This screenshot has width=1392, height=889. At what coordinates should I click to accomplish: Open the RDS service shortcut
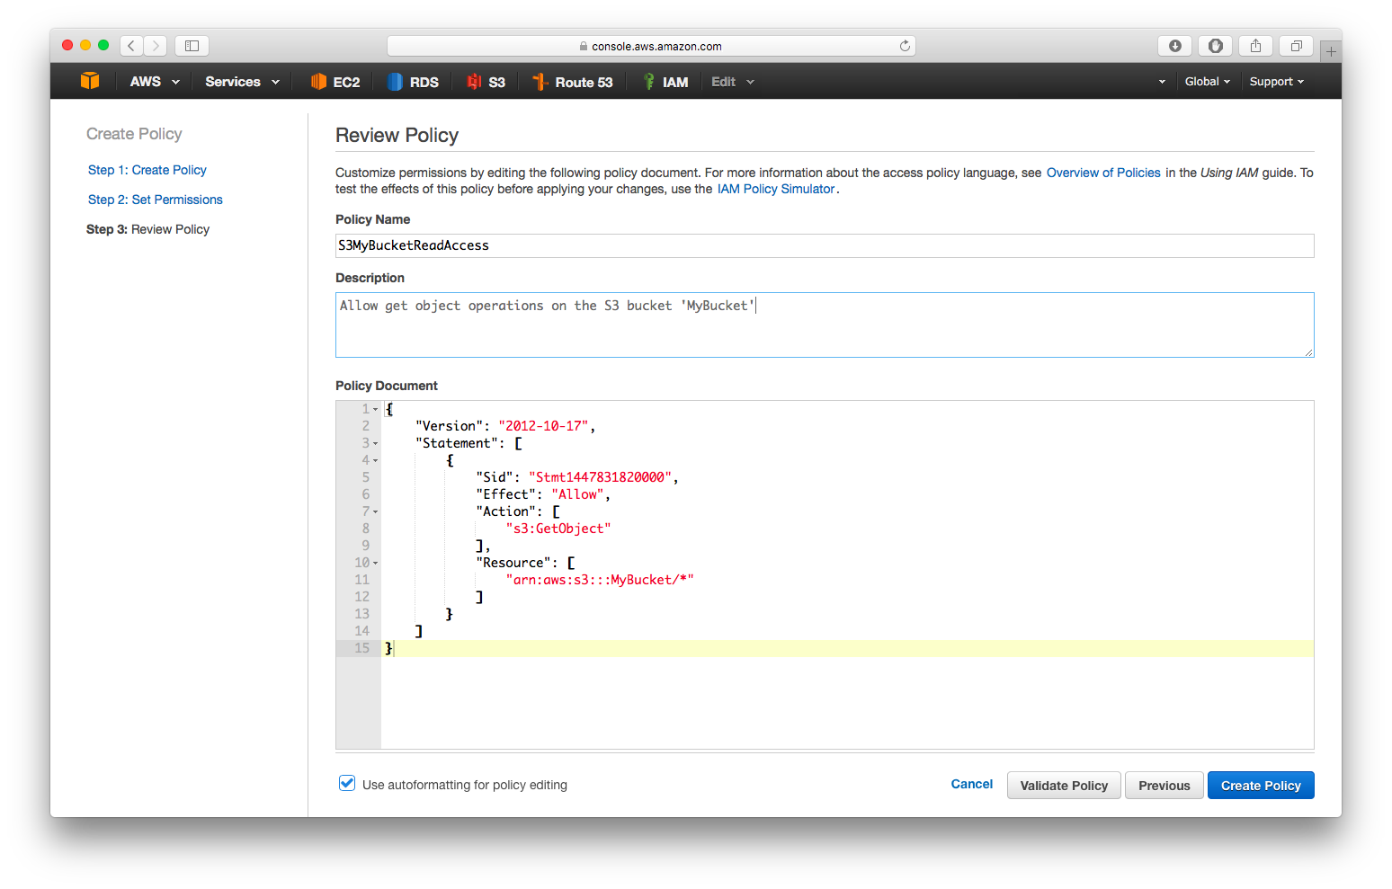point(414,82)
